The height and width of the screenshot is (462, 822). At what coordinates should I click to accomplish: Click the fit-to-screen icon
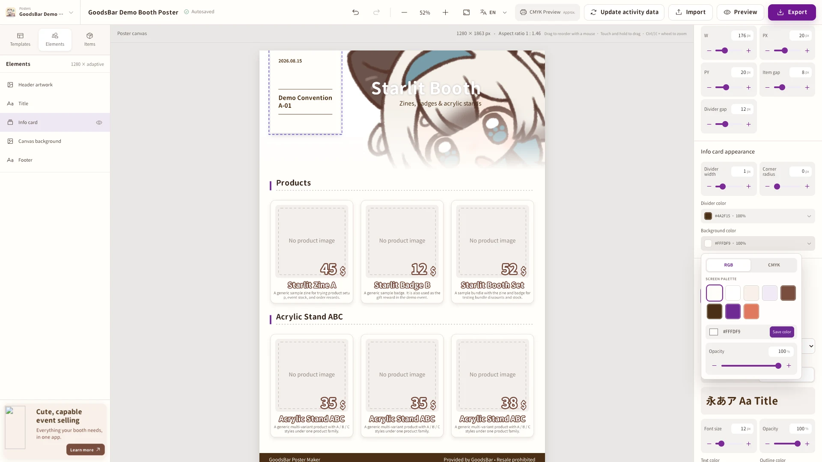tap(466, 12)
